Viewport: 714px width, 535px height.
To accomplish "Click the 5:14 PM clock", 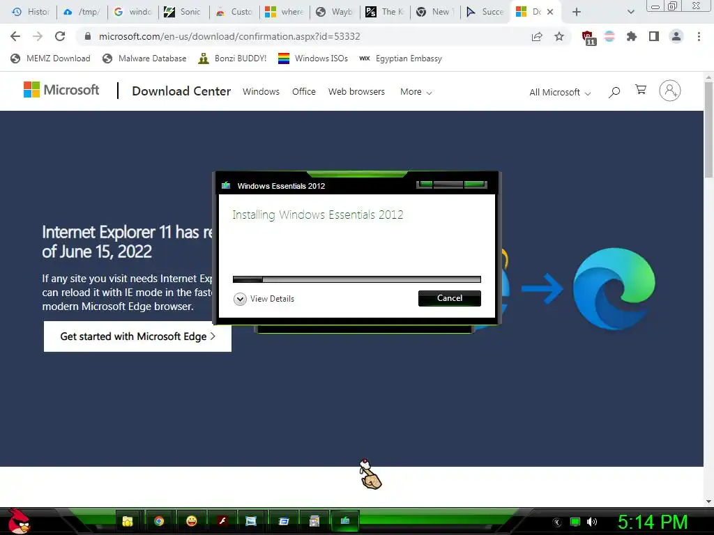I will (653, 522).
